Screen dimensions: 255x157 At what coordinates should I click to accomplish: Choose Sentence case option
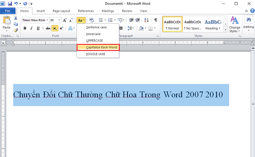coord(98,28)
